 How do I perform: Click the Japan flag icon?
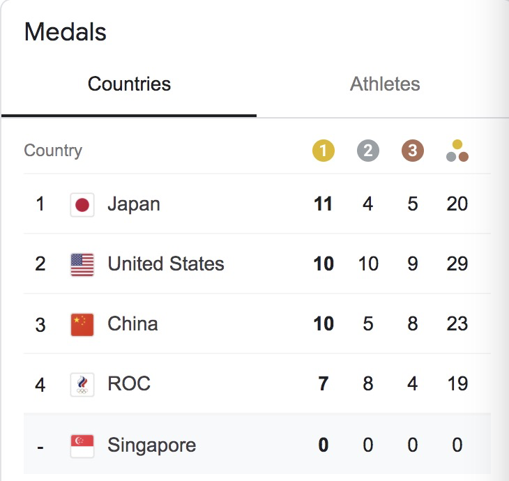pos(82,205)
